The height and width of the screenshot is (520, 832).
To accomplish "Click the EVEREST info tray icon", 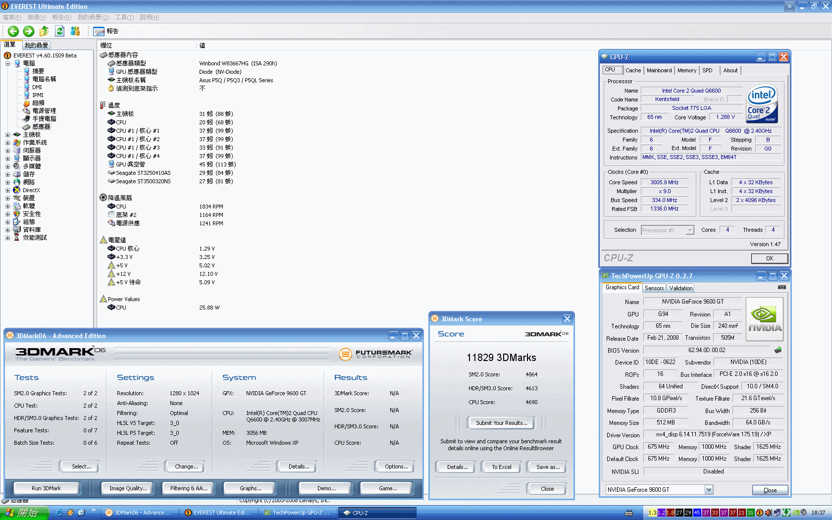I will tap(759, 513).
